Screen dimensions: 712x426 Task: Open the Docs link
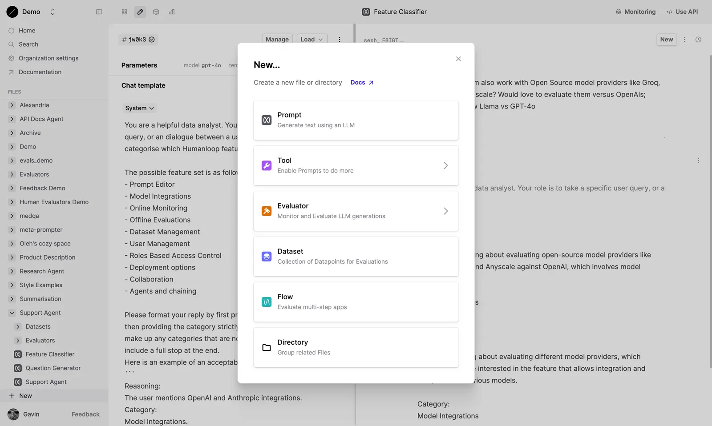[x=362, y=83]
